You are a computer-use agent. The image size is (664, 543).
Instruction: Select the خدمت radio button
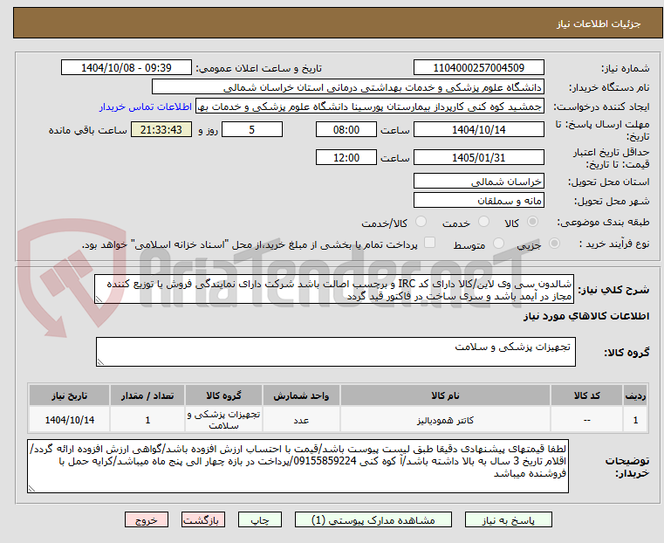(x=483, y=222)
